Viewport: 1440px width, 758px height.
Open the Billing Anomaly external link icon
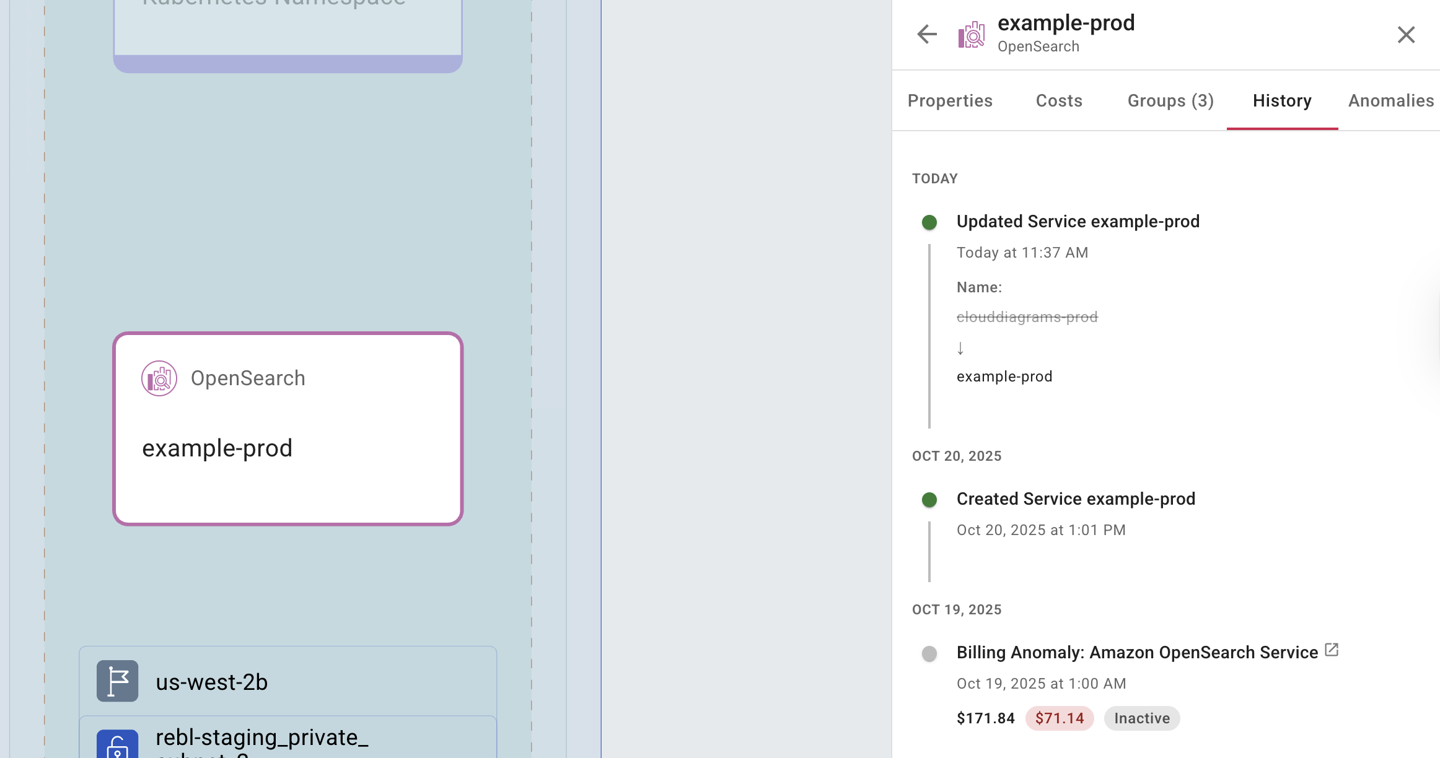(x=1332, y=650)
